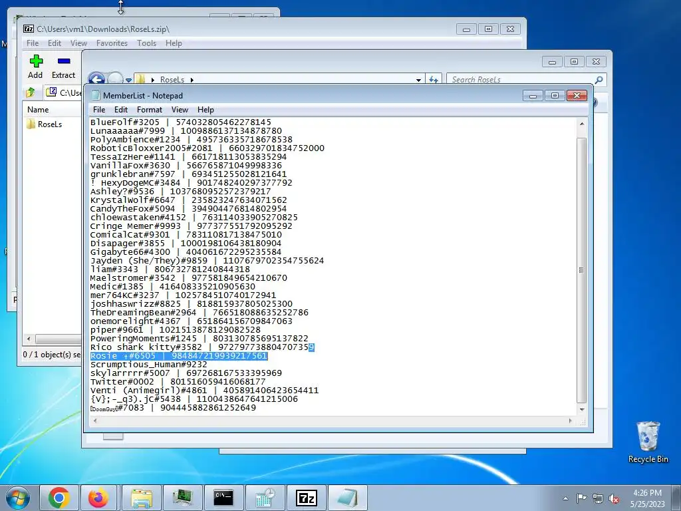The height and width of the screenshot is (511, 681).
Task: Click the highlighted Rosie #6505 line
Action: (x=178, y=356)
